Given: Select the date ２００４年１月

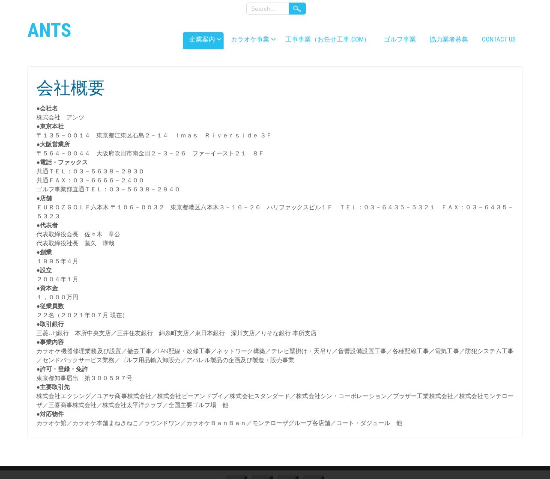Looking at the screenshot, I should [x=57, y=279].
